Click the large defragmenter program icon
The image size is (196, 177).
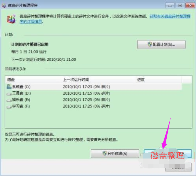point(11,19)
